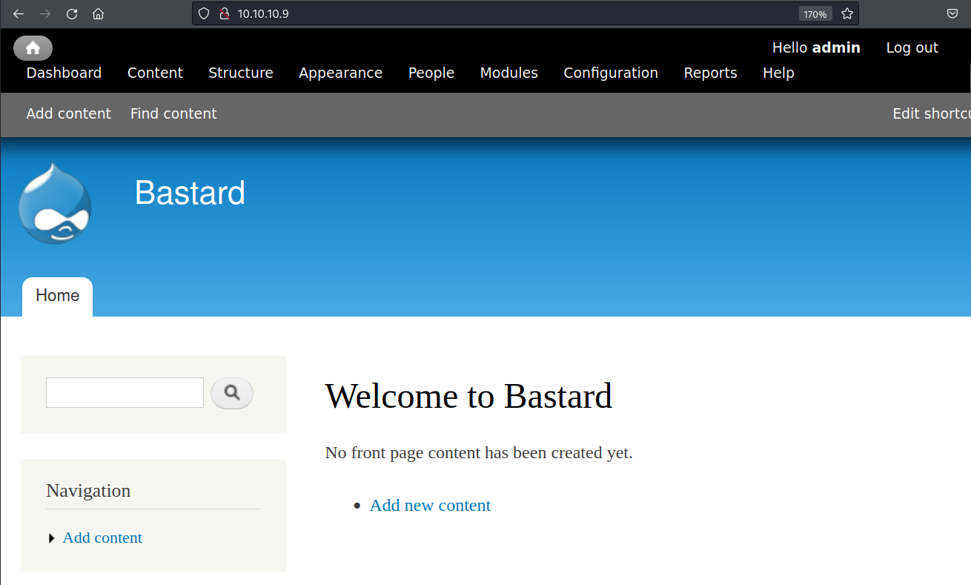Click the Drupal home icon in admin toolbar
971x585 pixels.
[x=33, y=48]
